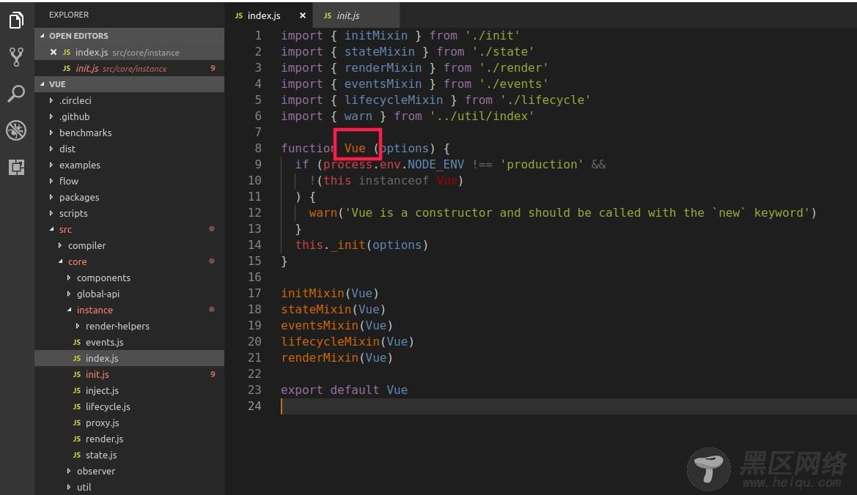The width and height of the screenshot is (857, 495).
Task: Click renderMixin(Vue) call on line 21
Action: point(337,358)
